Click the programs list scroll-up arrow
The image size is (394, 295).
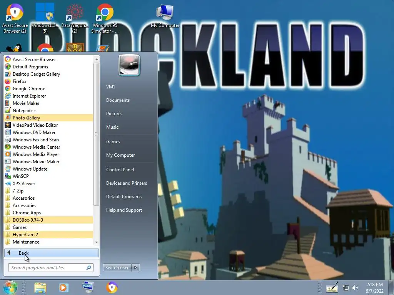(x=97, y=59)
